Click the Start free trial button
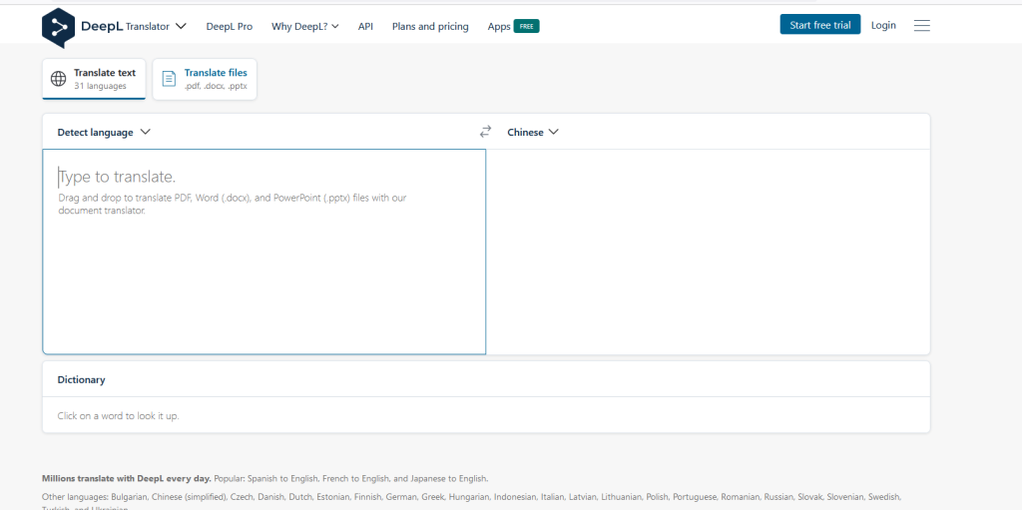 coord(819,25)
